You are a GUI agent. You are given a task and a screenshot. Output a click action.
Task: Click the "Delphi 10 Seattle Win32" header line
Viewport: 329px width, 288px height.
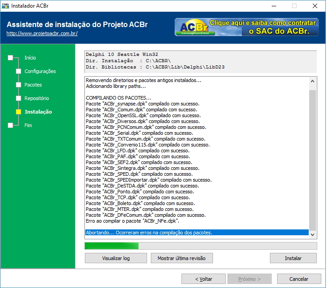point(122,55)
